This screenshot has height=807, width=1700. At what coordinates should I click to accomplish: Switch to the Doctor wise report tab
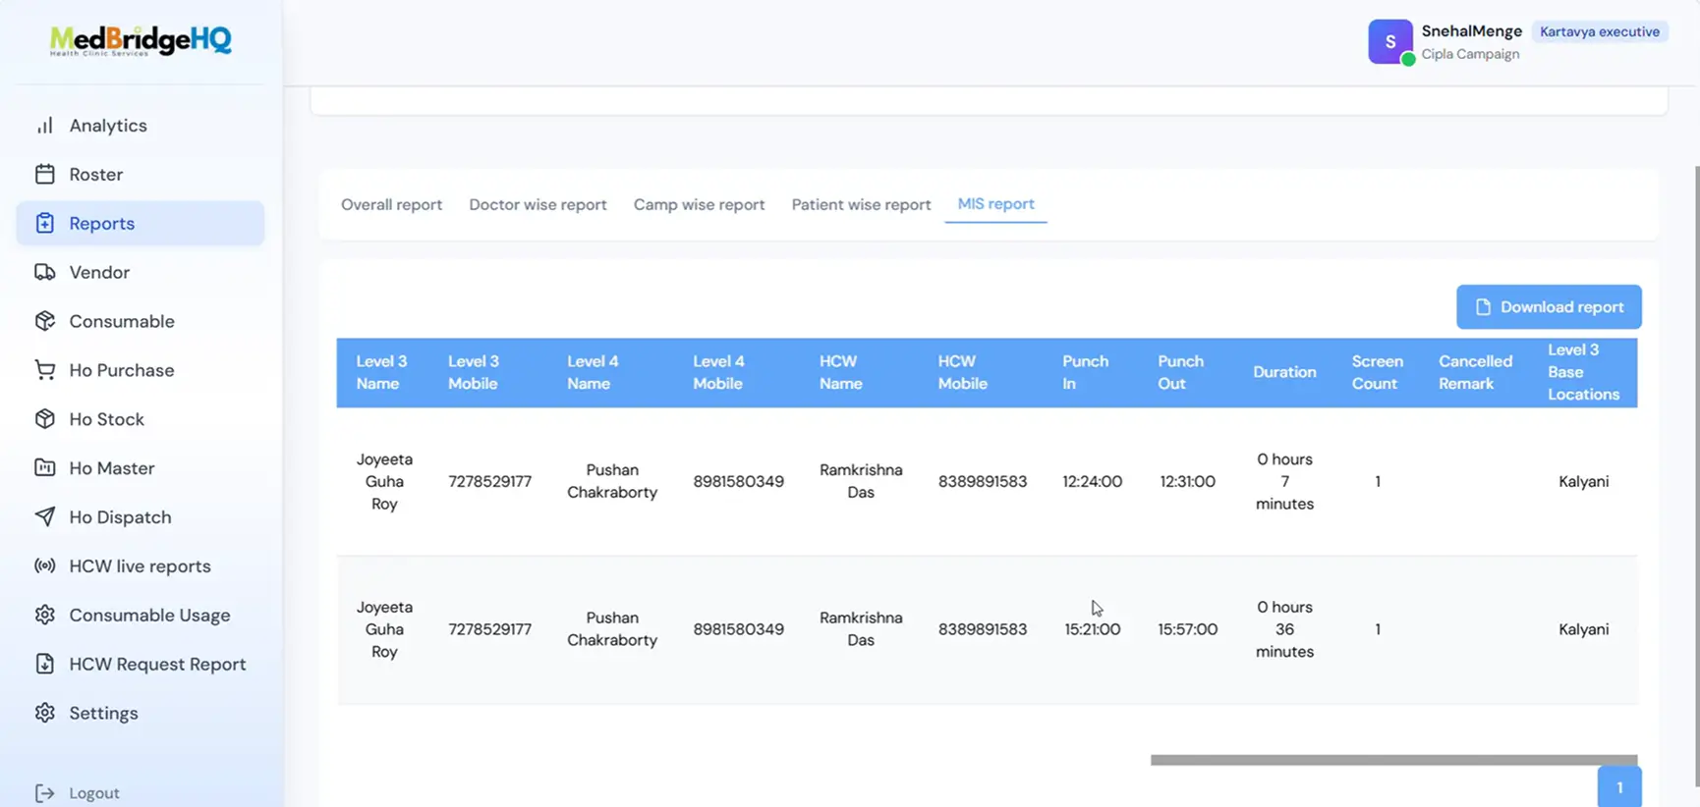538,204
